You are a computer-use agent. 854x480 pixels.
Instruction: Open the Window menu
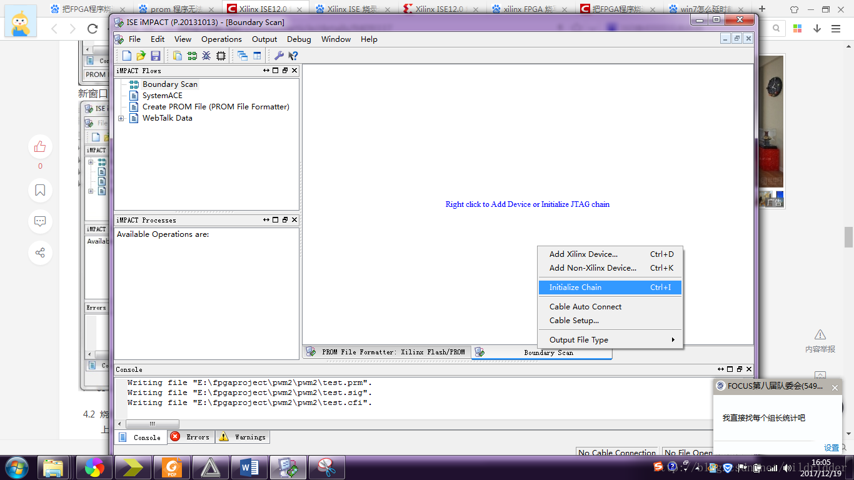(x=336, y=39)
